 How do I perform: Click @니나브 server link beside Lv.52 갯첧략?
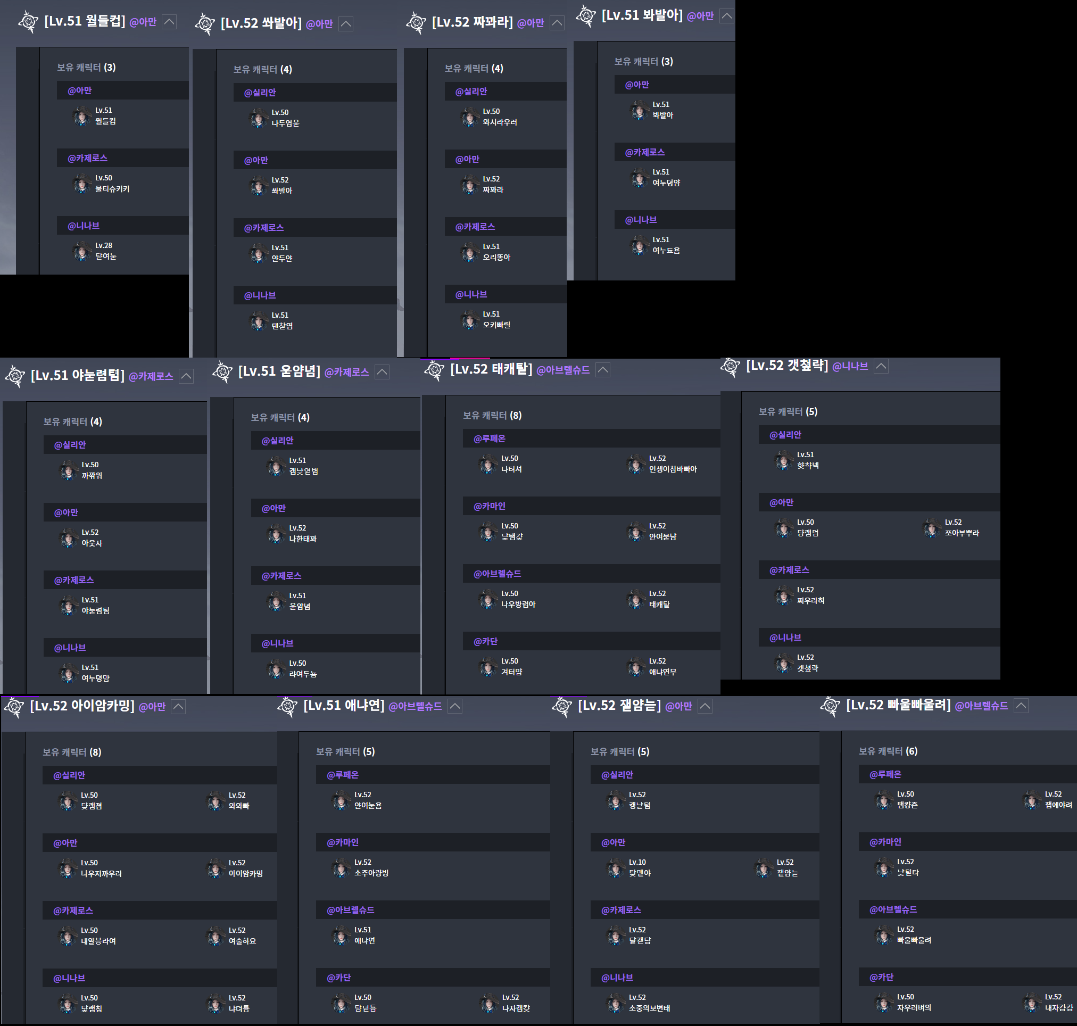(x=849, y=367)
